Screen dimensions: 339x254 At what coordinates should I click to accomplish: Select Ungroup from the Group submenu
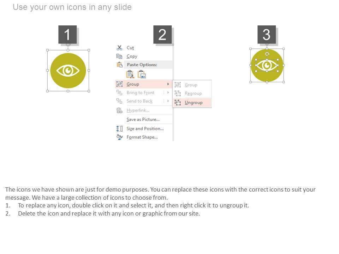[194, 103]
